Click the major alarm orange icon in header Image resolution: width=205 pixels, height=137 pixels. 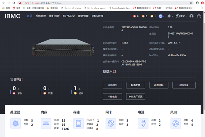pos(143,16)
